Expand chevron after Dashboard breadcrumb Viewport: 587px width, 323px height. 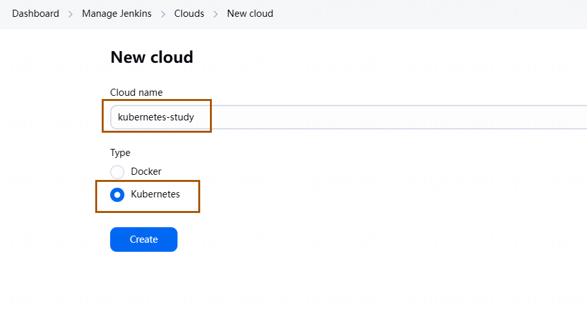coord(71,14)
